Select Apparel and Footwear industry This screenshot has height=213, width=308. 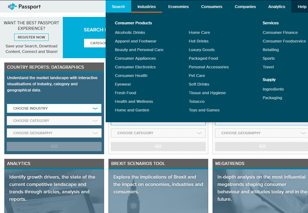tap(136, 41)
